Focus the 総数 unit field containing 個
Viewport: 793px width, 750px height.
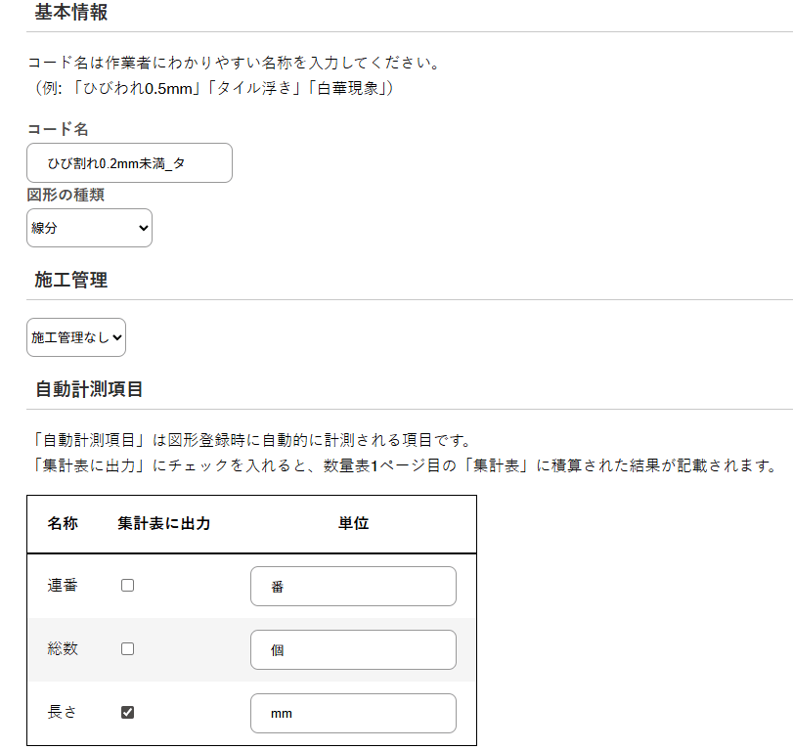coord(353,649)
